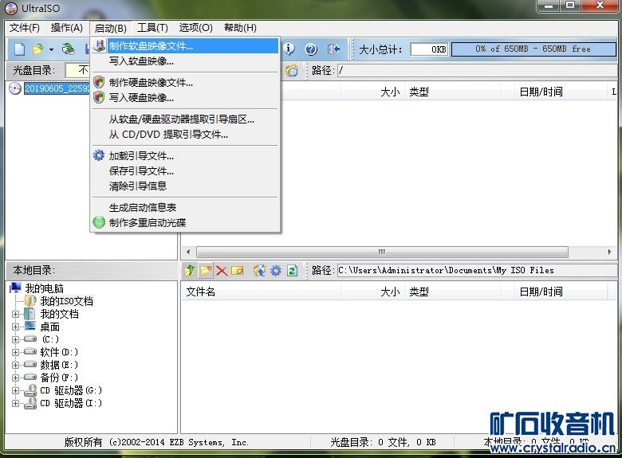The height and width of the screenshot is (458, 622).
Task: Click the scrollbar right arrow in image pane
Action: pyautogui.click(x=609, y=252)
